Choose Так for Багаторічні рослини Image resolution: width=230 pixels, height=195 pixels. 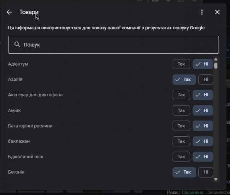(181, 126)
